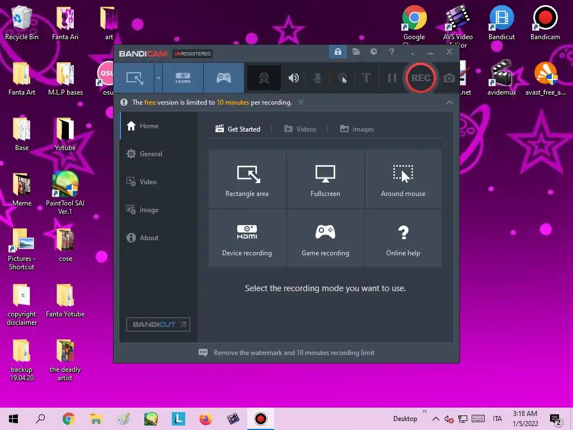Open the Image settings section

(158, 210)
